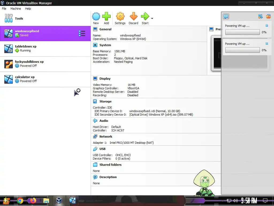
Task: Open the File menu
Action: tap(4, 9)
